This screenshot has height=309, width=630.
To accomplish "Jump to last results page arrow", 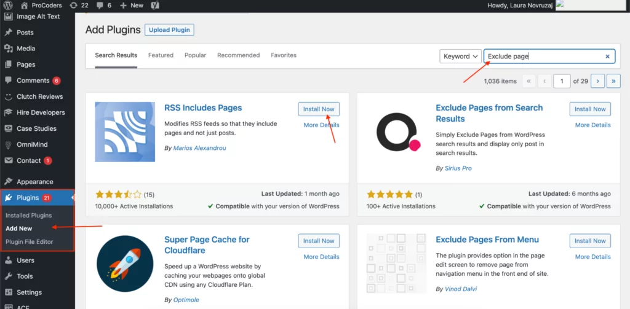I will pyautogui.click(x=613, y=81).
